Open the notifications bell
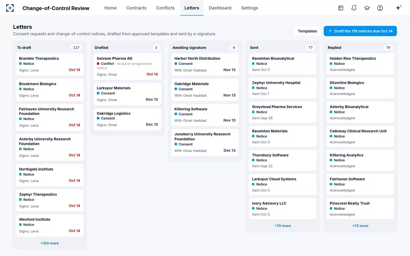 (x=354, y=8)
